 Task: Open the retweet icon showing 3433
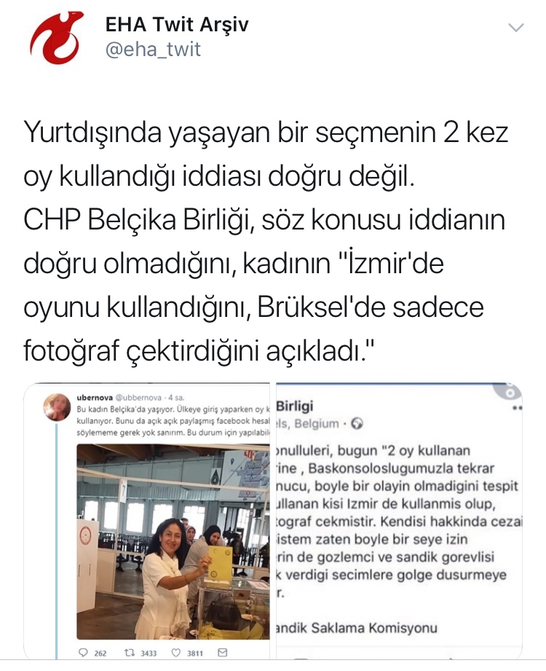129,653
